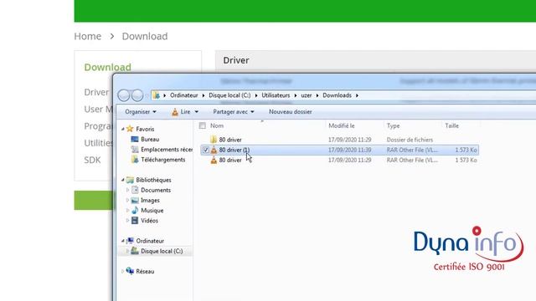Expand the Réseau tree node
Screen dimensions: 536x301
123,271
